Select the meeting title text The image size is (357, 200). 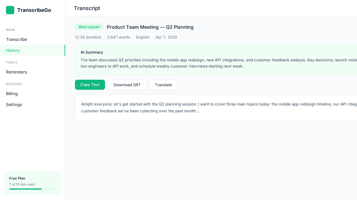(150, 27)
